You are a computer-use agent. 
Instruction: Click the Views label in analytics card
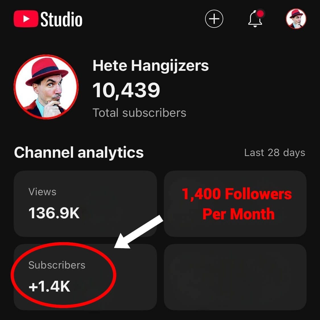(x=42, y=192)
